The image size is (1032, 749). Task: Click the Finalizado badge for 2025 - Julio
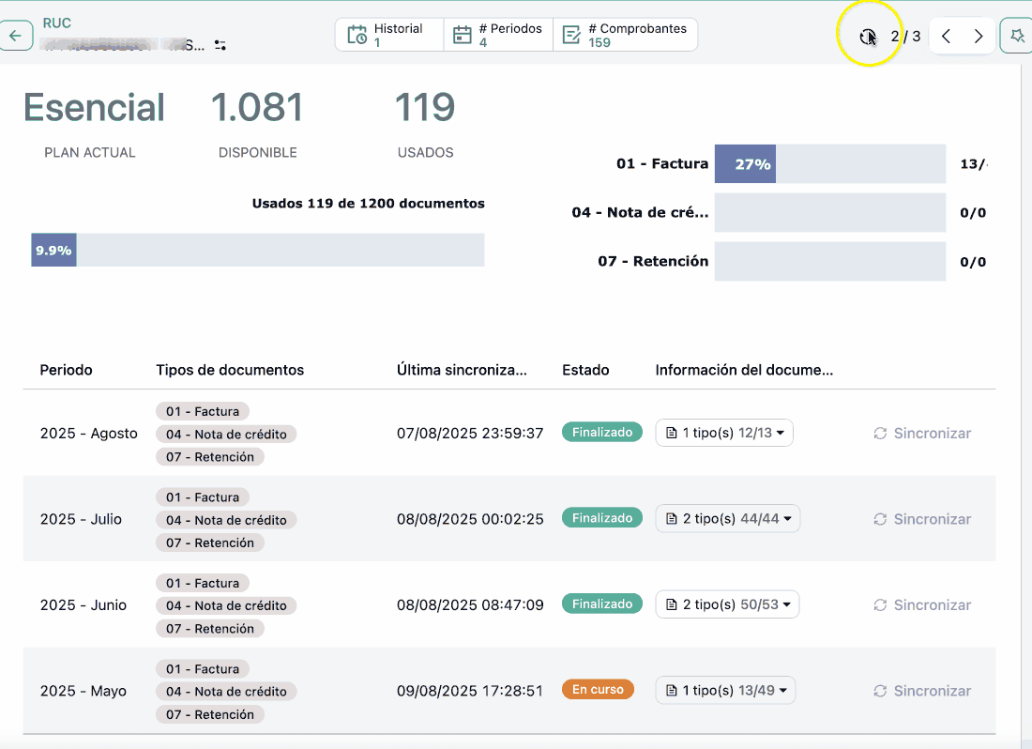click(x=601, y=517)
